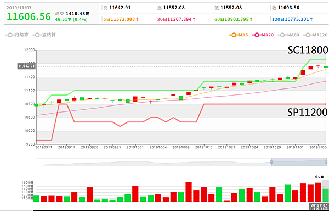Grab the right handle of range slider

(x=326, y=162)
